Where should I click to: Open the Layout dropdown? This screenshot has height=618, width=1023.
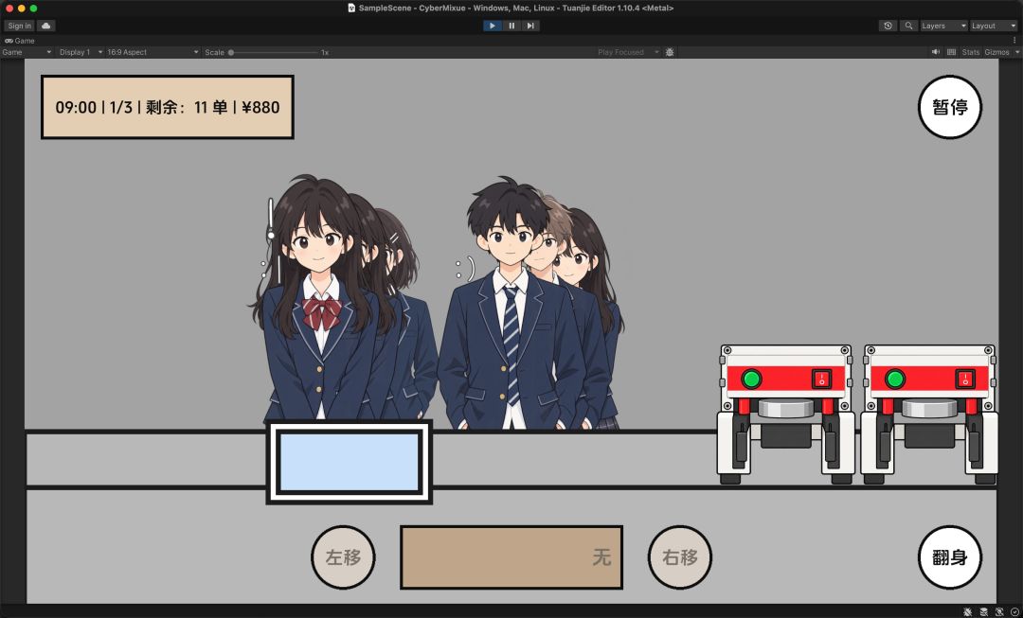coord(994,26)
